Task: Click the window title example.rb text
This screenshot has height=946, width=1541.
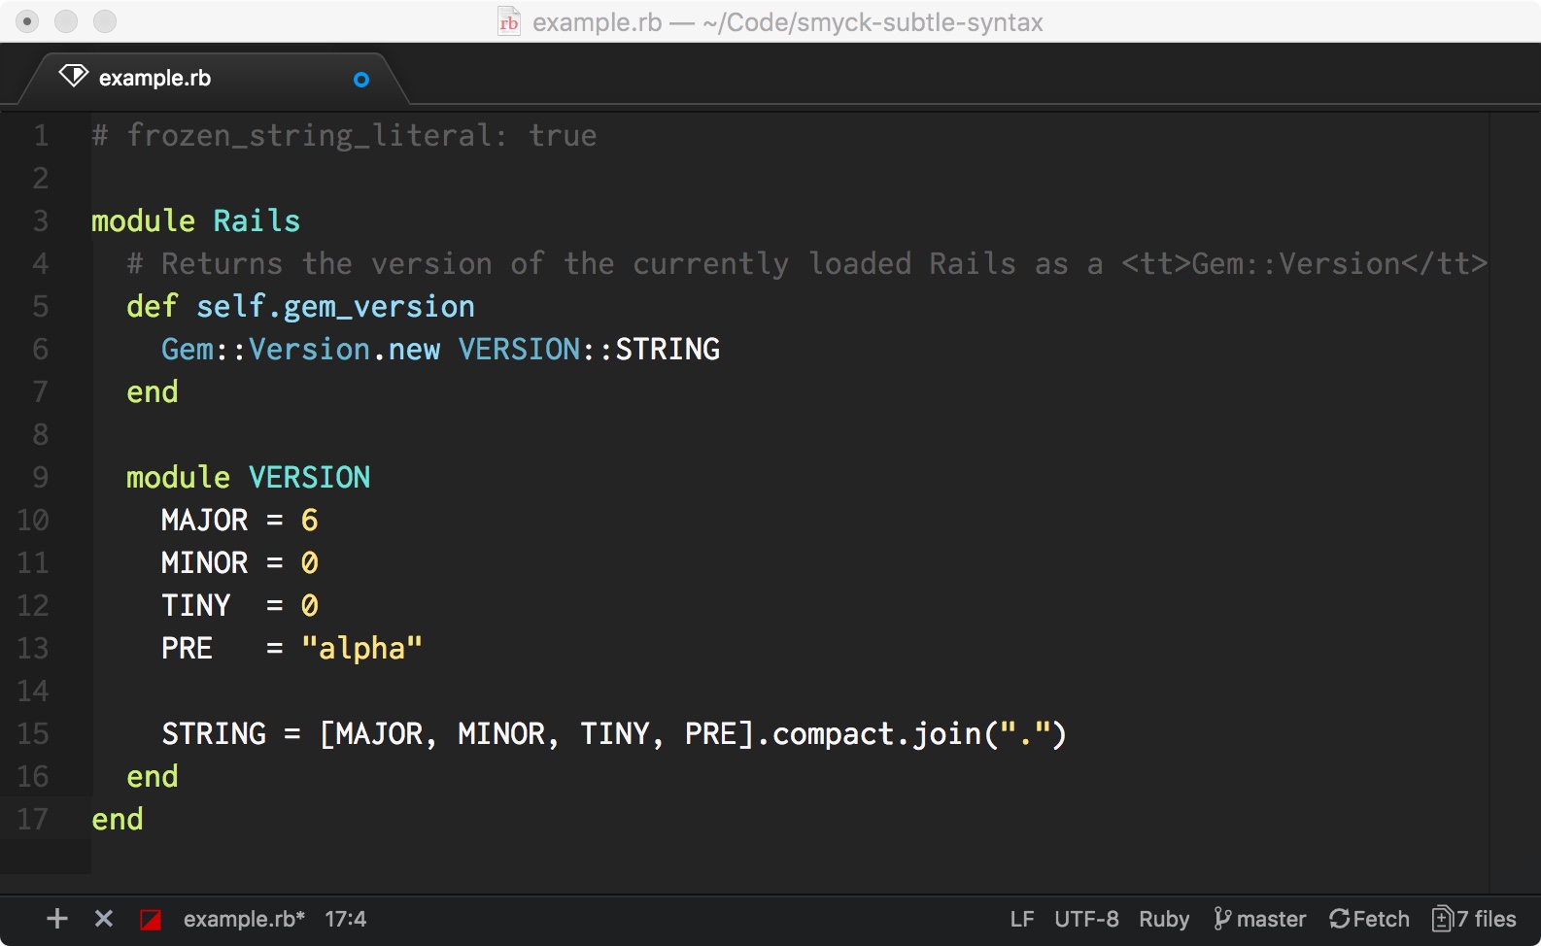Action: (597, 22)
